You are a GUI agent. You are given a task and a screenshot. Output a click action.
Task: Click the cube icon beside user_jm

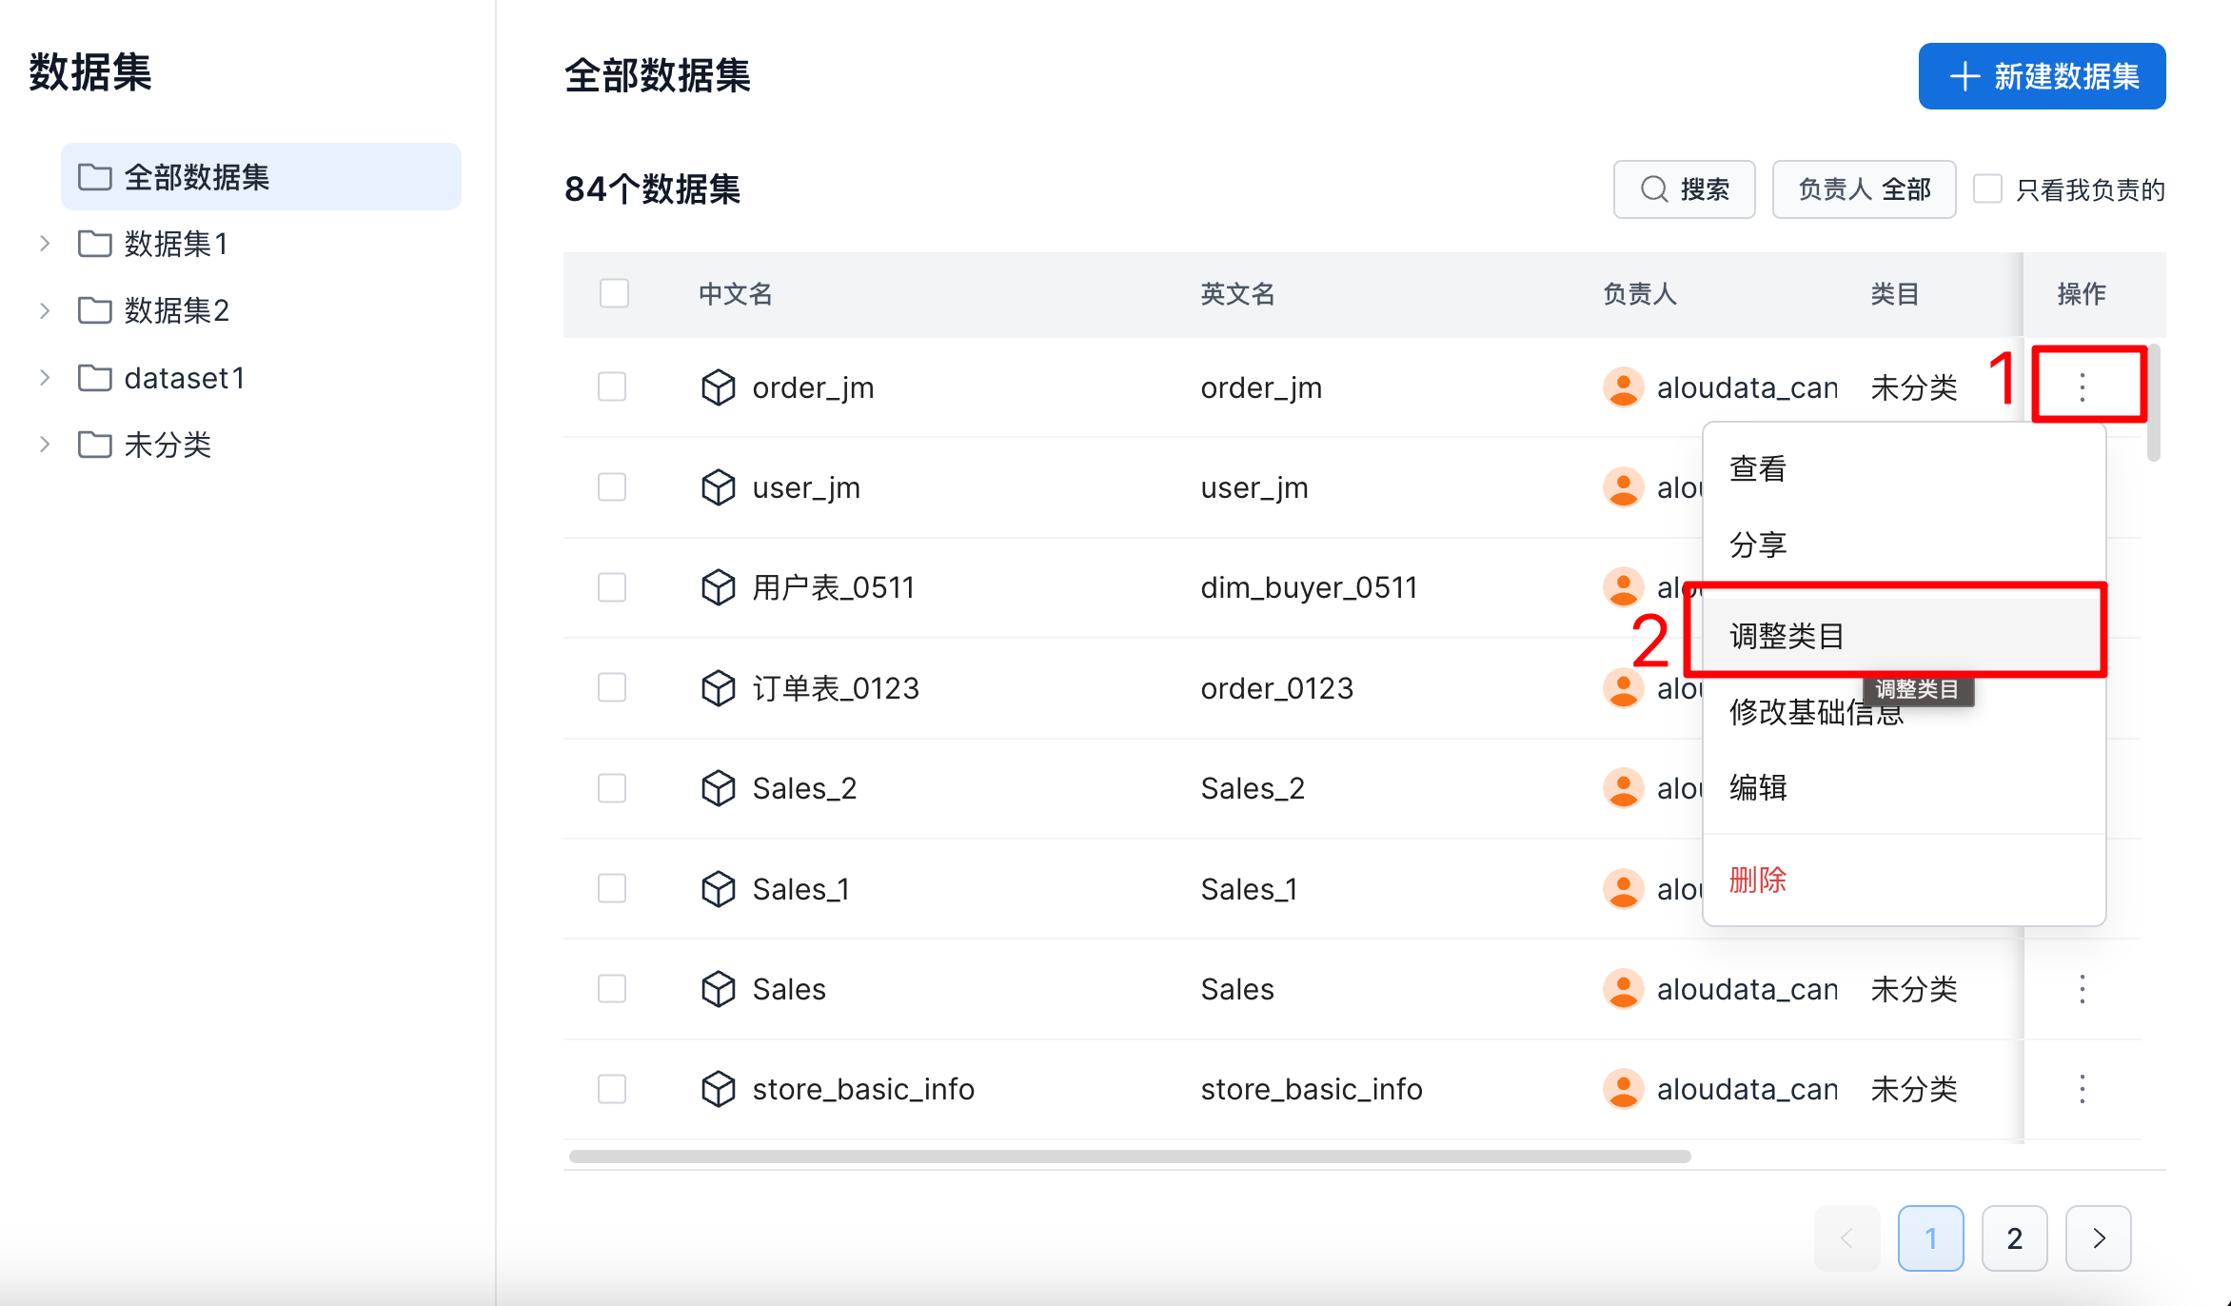pyautogui.click(x=718, y=487)
